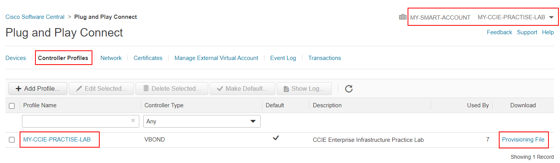Navigate to Cisco Software Central breadcrumb
Viewport: 560px width, 163px height.
coord(35,17)
